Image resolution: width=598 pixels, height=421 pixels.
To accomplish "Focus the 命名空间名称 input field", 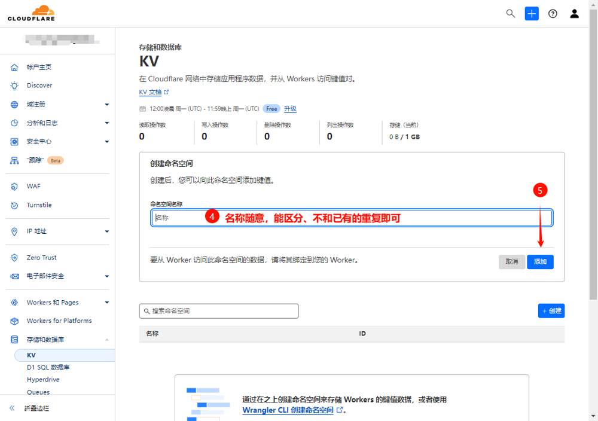I will [x=352, y=218].
